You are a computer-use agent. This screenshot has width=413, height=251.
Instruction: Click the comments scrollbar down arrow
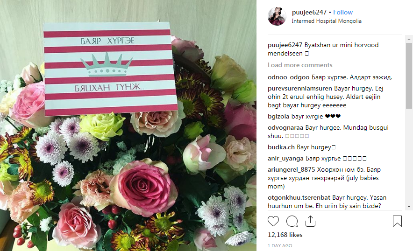(409, 207)
